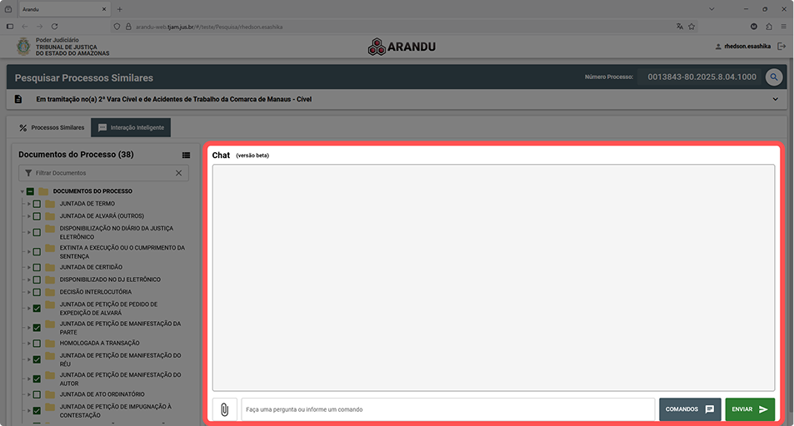794x426 pixels.
Task: Collapse the DOCUMENTOS DO PROCESSO tree root
Action: coord(21,191)
